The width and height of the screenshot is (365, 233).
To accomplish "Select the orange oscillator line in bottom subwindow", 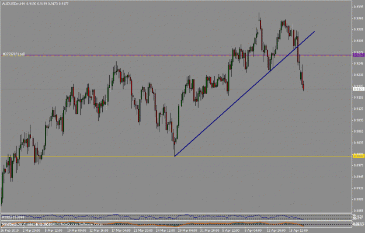I will 152,224.
